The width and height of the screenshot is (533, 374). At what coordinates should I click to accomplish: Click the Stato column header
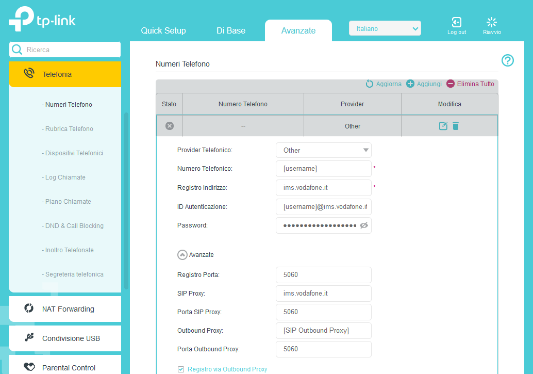tap(169, 104)
